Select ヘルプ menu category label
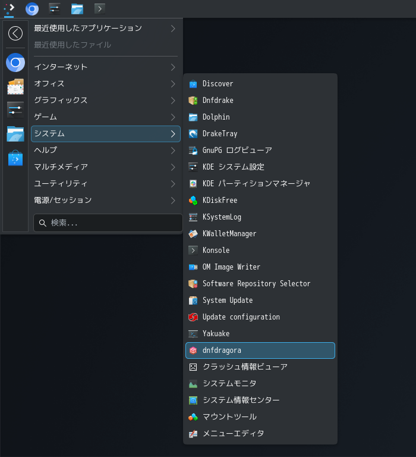Screen dimensions: 416x457 tap(46, 150)
